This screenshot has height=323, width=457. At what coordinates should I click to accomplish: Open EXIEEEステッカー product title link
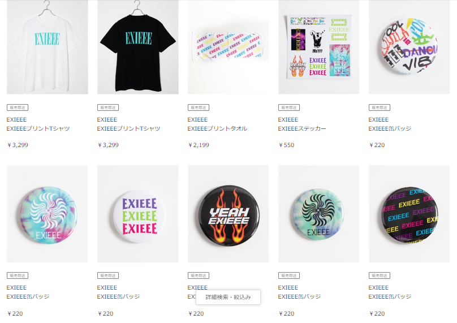click(x=302, y=128)
